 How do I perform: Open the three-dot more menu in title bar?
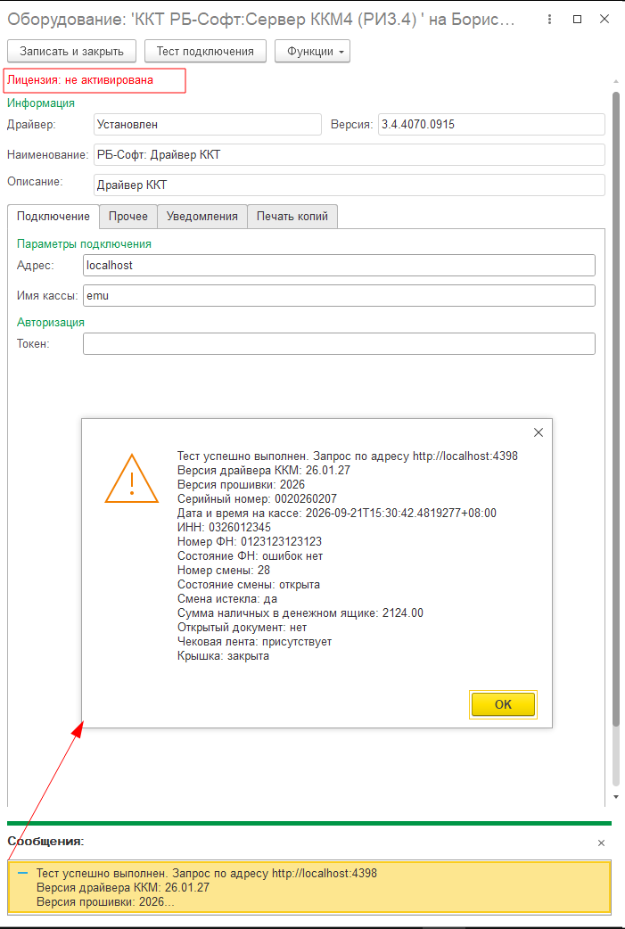click(550, 20)
